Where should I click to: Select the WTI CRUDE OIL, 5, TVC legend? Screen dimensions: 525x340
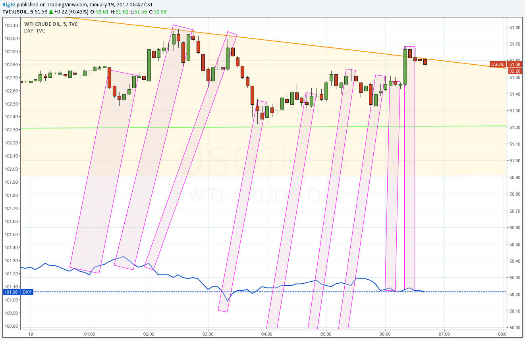51,24
